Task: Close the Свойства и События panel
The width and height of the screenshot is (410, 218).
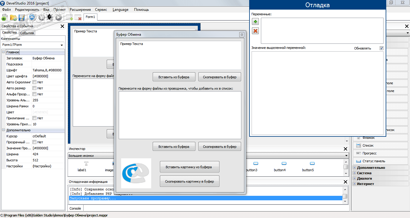Action: click(62, 26)
